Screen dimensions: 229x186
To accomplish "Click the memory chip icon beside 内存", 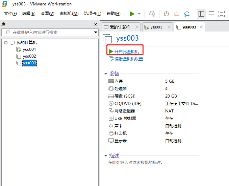I will click(x=111, y=81).
